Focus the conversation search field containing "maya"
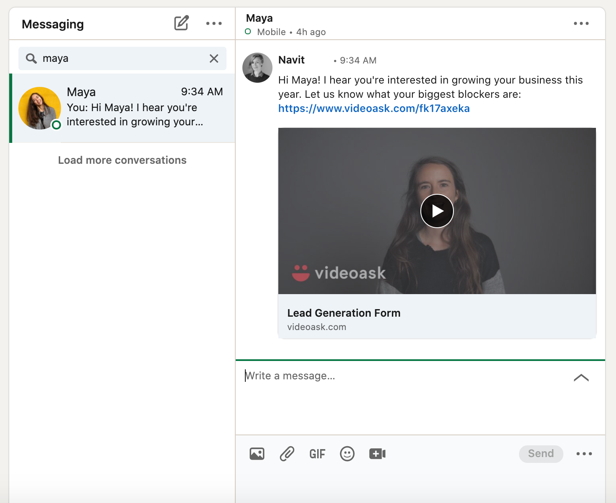 (x=122, y=58)
